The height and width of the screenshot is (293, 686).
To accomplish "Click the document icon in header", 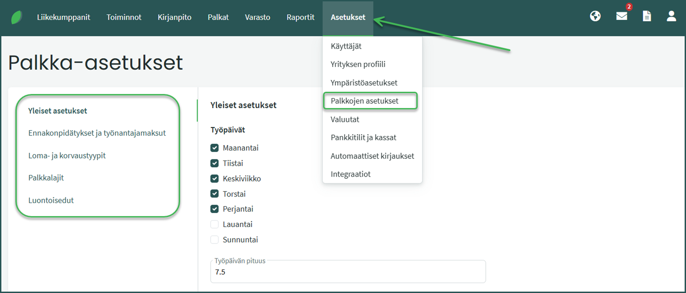I will coord(647,16).
